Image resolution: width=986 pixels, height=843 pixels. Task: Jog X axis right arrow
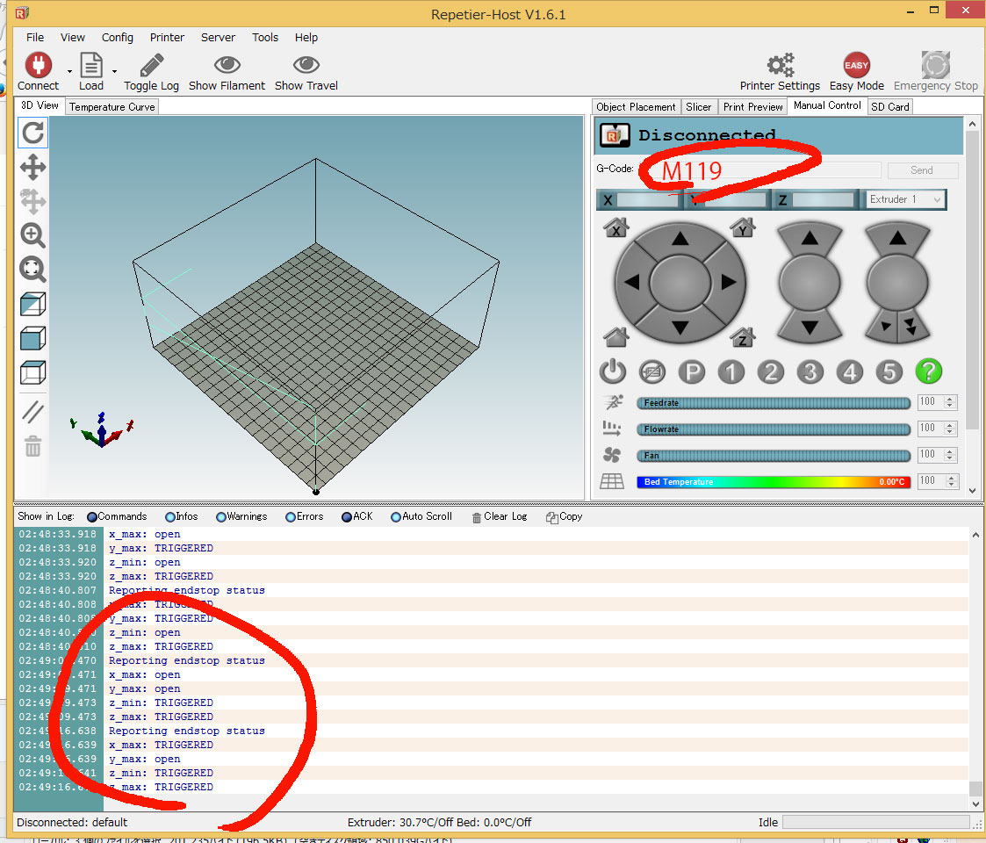(x=728, y=283)
